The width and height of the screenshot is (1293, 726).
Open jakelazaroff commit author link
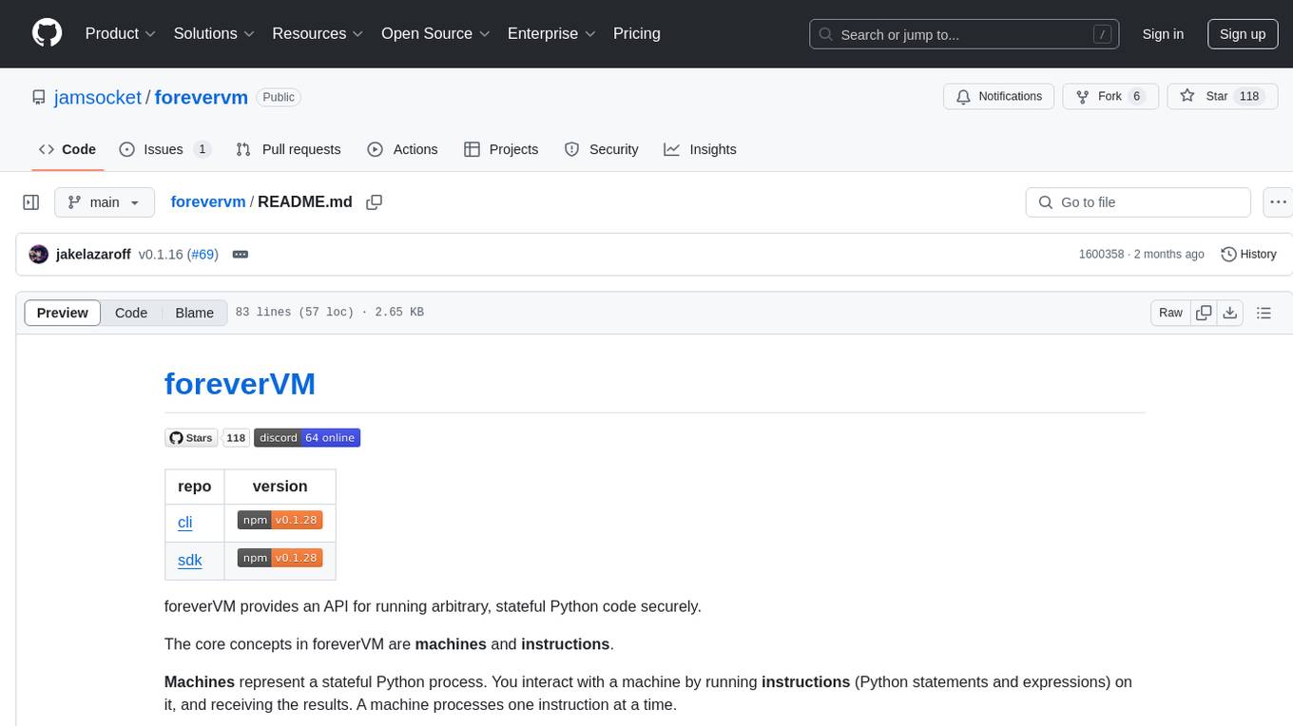coord(94,255)
